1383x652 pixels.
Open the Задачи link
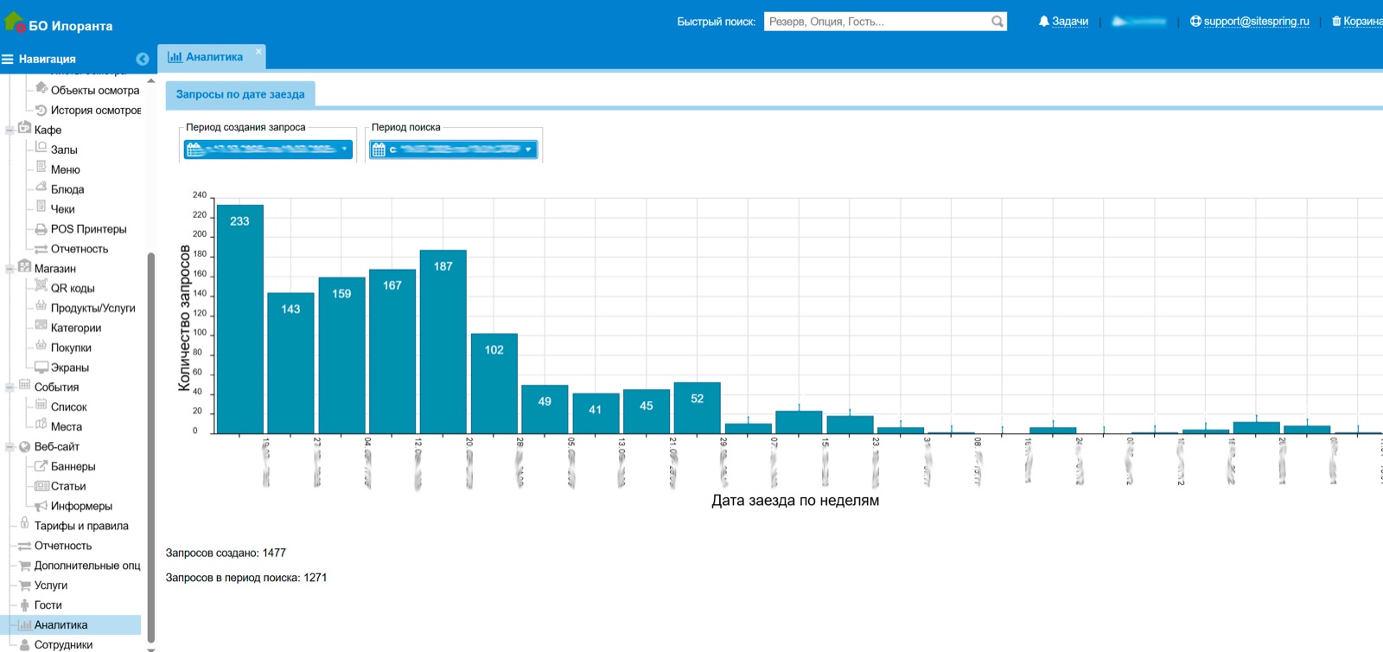click(x=1070, y=22)
